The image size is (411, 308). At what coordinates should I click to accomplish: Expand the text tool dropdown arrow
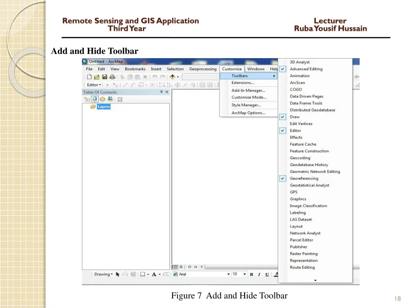tap(160, 274)
